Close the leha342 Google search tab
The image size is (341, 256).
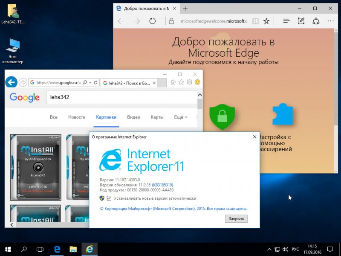[154, 83]
